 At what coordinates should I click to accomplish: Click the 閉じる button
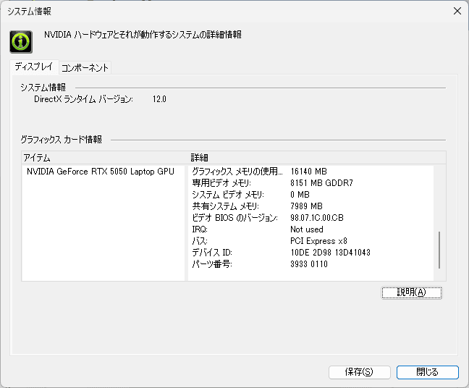(x=427, y=372)
